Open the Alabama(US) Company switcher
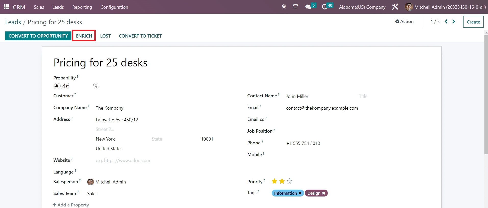The width and height of the screenshot is (488, 208). 362,7
